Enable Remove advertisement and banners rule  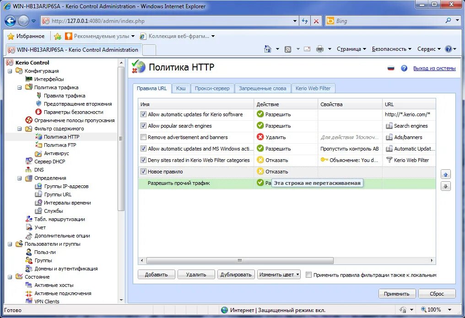[143, 137]
